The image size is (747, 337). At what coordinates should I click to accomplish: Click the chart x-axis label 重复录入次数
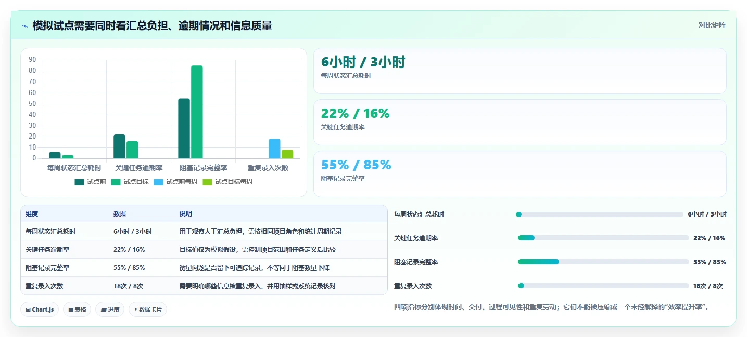point(268,168)
